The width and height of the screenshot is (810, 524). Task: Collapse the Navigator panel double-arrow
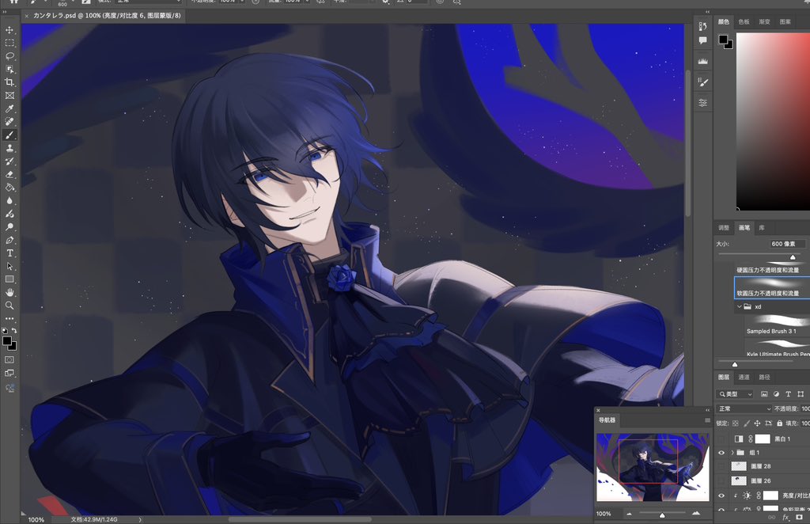[708, 410]
